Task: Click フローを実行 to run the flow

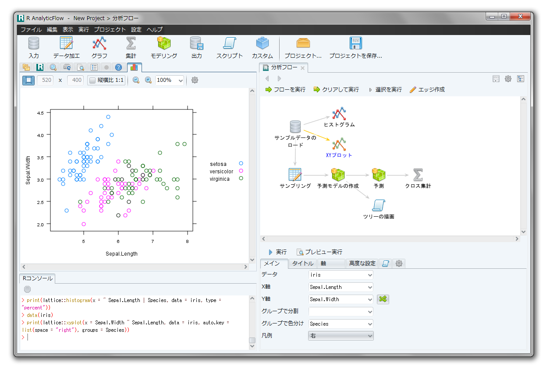Action: coord(286,89)
